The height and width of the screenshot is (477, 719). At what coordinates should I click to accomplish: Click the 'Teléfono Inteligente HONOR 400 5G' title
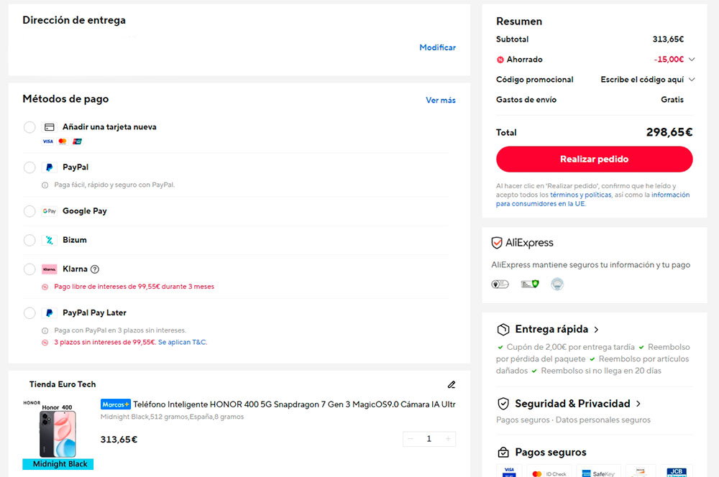click(x=294, y=404)
